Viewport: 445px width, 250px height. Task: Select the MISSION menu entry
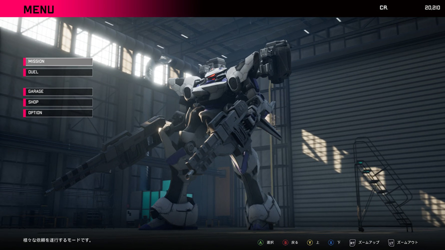point(58,61)
